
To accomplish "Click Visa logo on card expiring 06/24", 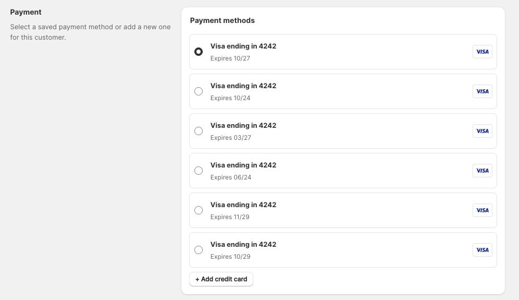I will coord(482,171).
